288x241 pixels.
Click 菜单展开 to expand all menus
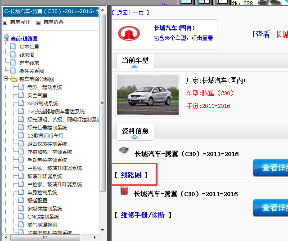pyautogui.click(x=20, y=22)
